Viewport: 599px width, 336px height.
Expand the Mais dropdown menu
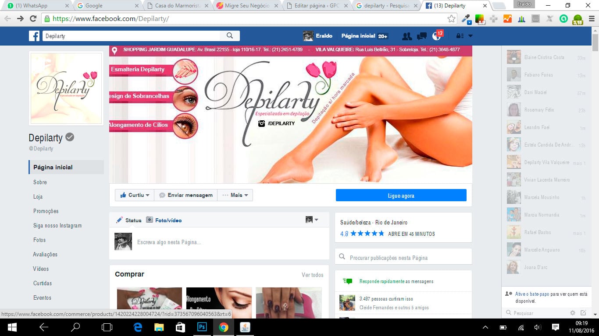click(235, 195)
